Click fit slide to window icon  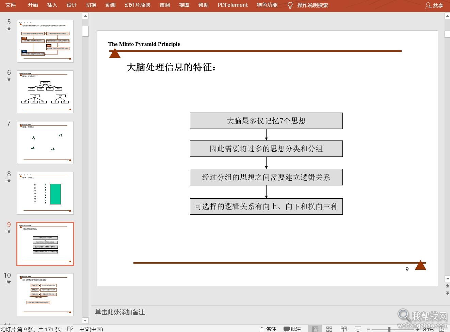pyautogui.click(x=442, y=329)
